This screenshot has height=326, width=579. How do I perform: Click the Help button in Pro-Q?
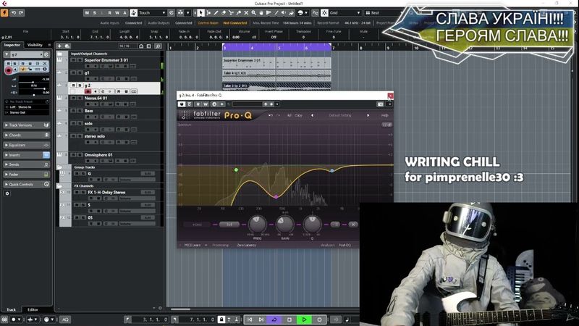(x=385, y=115)
